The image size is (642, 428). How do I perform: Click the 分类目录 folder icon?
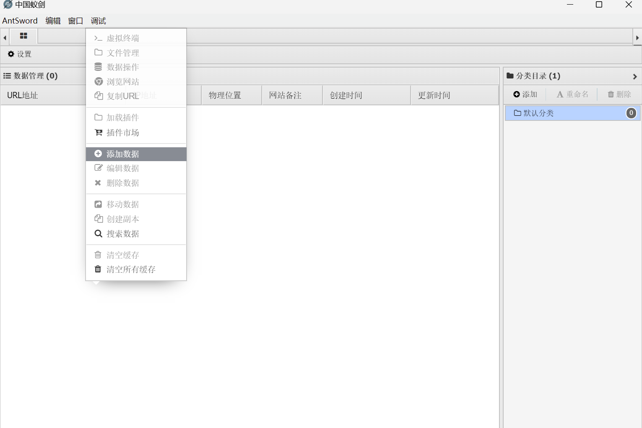(510, 76)
